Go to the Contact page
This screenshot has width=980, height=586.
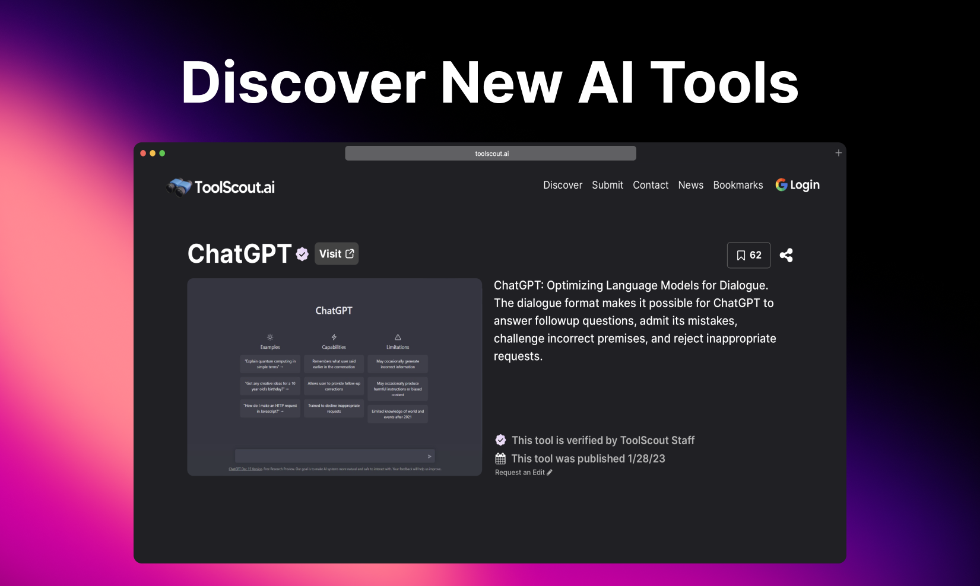pyautogui.click(x=651, y=185)
